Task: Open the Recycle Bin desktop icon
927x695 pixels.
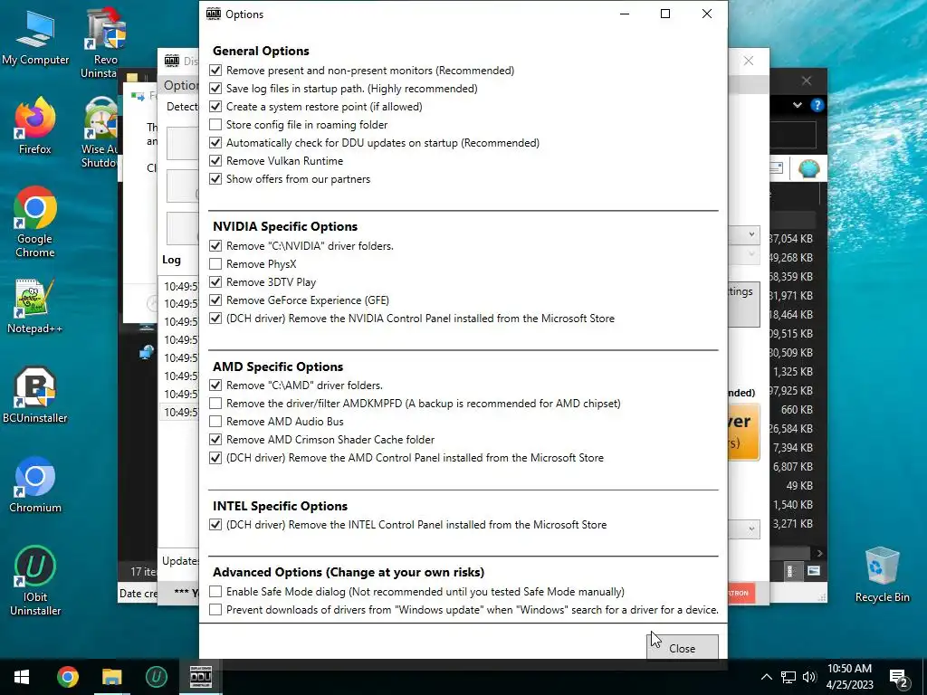Action: [x=882, y=575]
